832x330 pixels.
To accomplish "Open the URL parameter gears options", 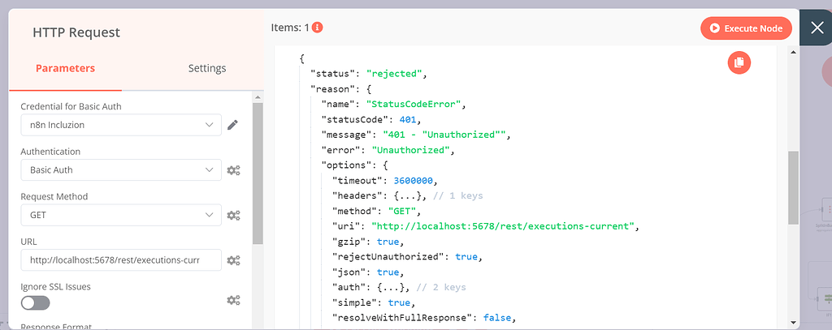I will point(233,260).
